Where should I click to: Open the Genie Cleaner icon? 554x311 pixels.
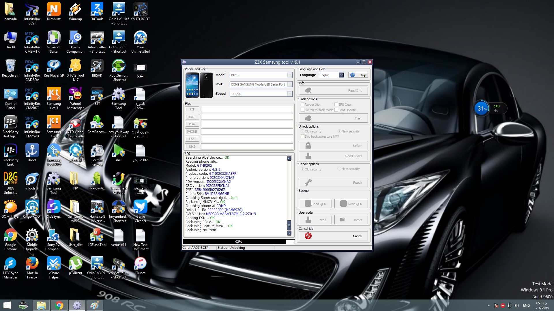pos(140,211)
